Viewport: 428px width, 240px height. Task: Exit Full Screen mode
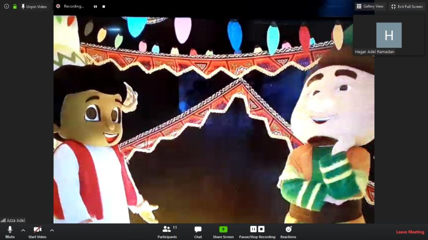tap(407, 7)
